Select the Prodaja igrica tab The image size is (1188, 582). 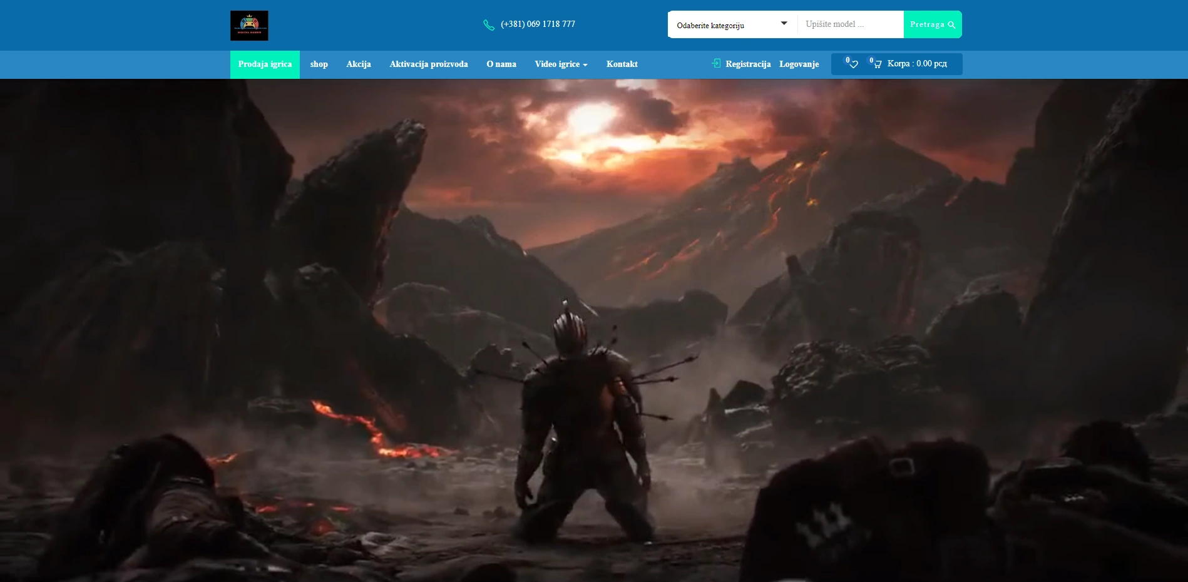click(x=265, y=64)
